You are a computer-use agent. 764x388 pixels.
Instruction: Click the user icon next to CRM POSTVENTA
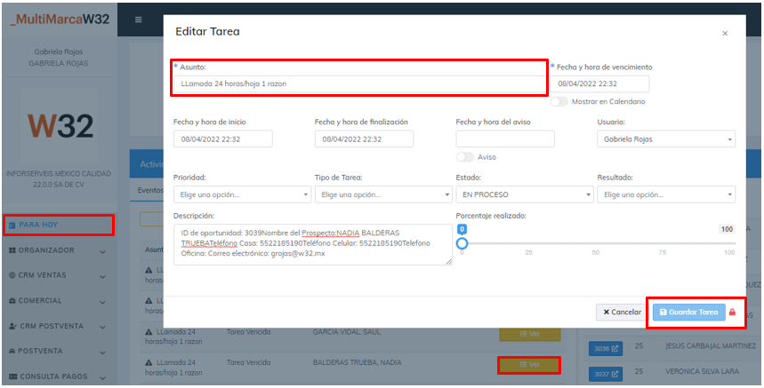point(13,326)
